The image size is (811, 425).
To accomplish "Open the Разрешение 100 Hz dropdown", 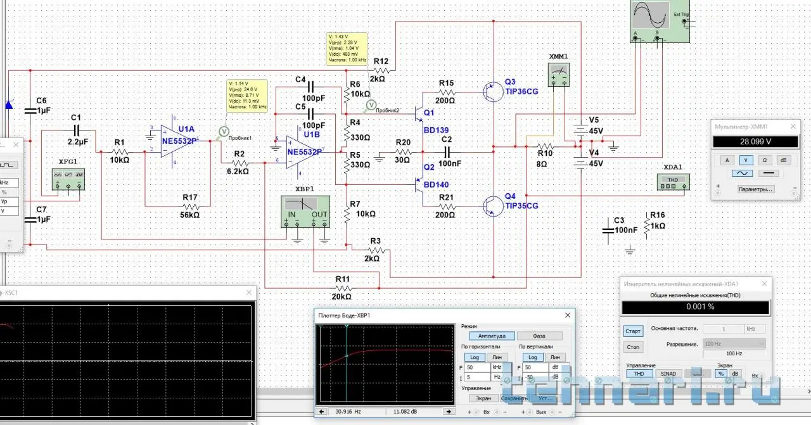I will click(734, 343).
